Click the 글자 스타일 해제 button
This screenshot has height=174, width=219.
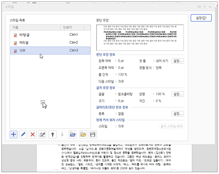pyautogui.click(x=171, y=126)
